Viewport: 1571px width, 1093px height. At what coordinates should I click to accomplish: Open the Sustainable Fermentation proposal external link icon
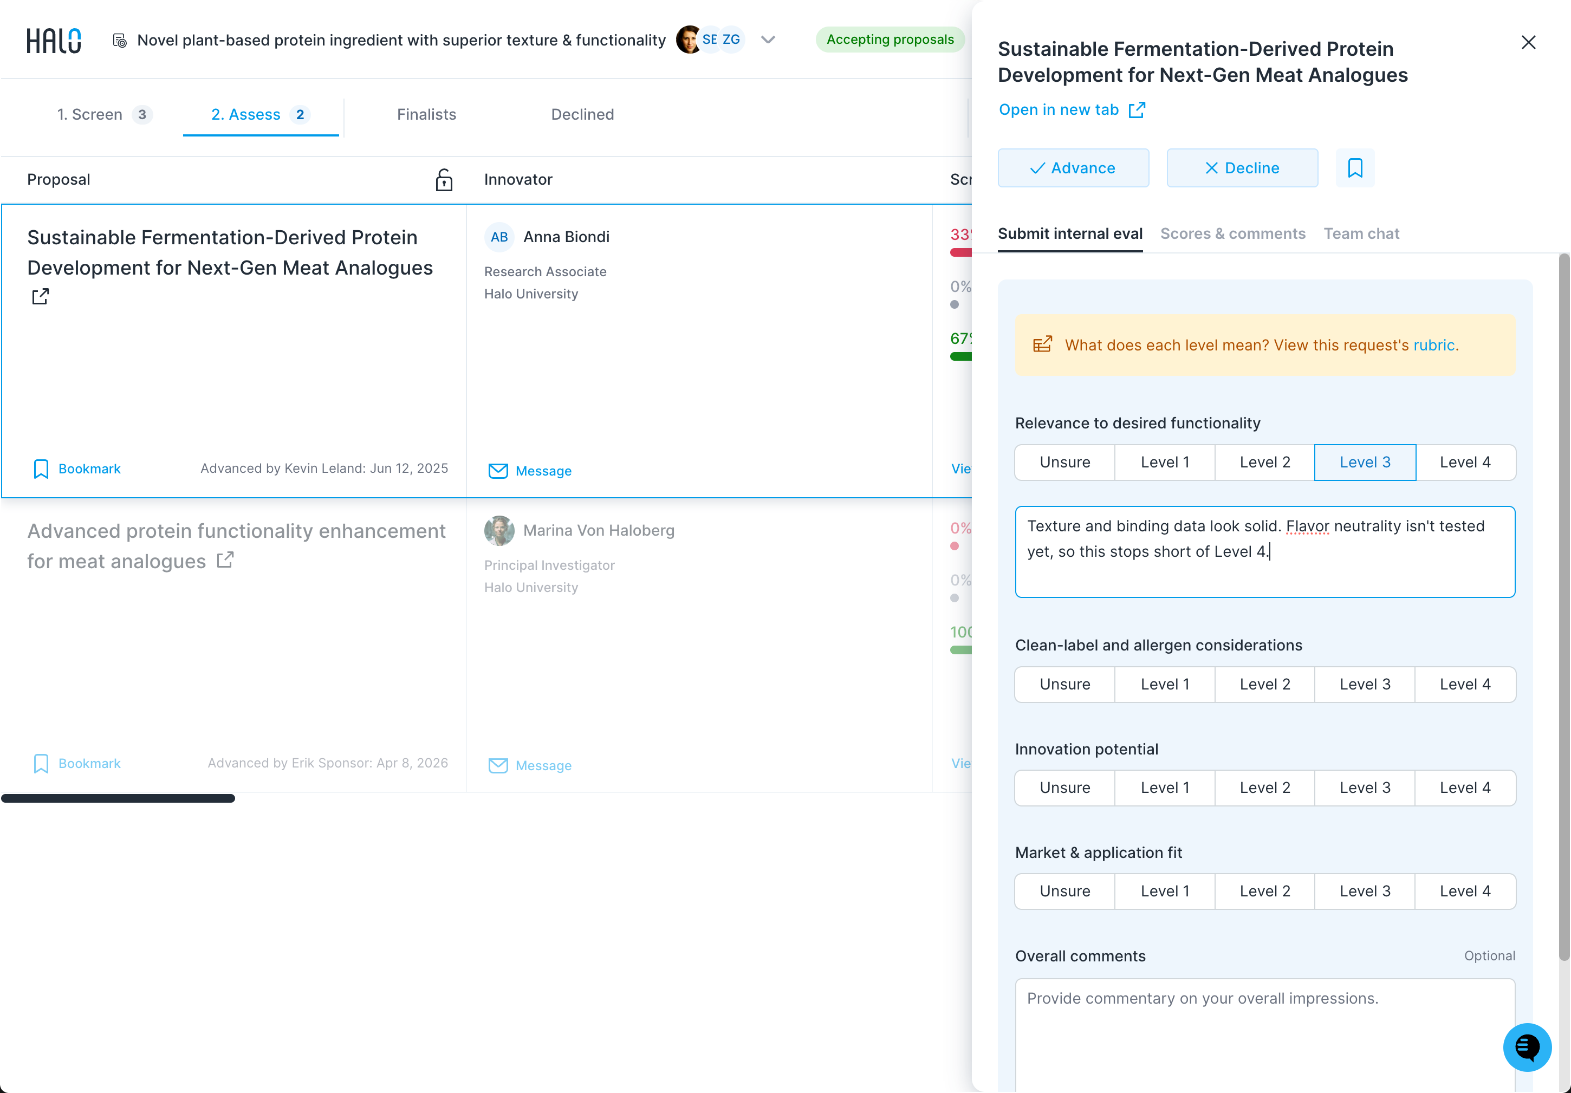[41, 296]
